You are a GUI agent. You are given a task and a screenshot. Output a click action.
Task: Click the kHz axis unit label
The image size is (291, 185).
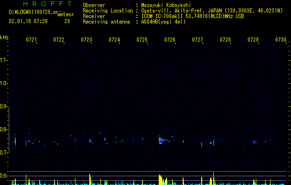click(x=4, y=37)
